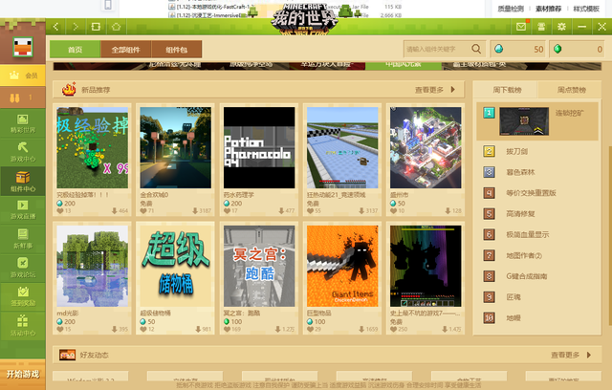Open settings gear icon in title bar

[x=562, y=26]
